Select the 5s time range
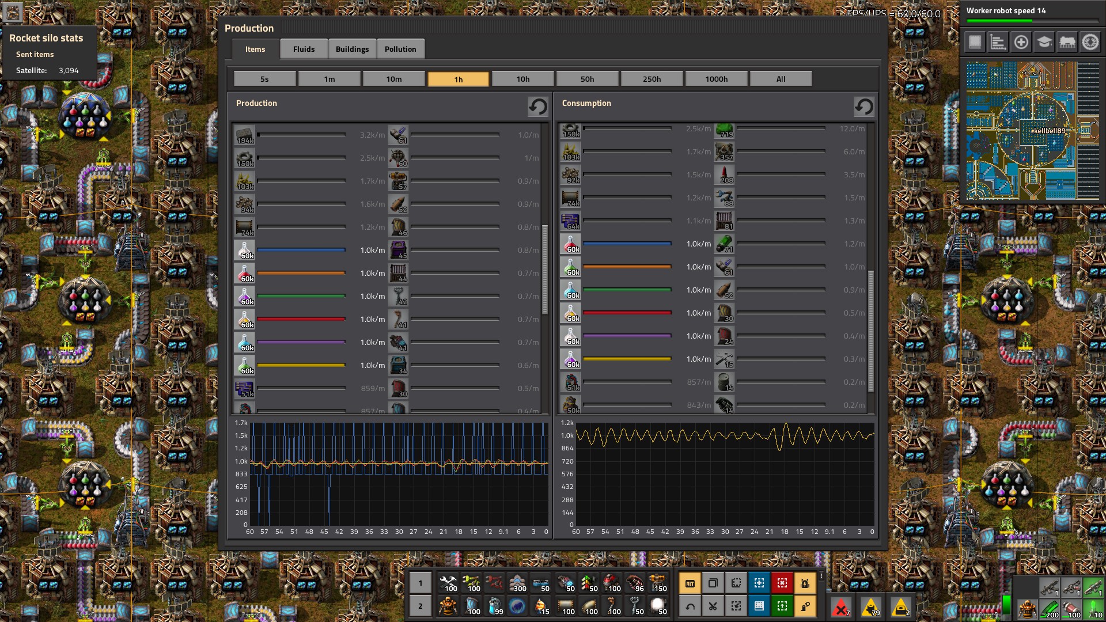The height and width of the screenshot is (622, 1106). [x=264, y=79]
